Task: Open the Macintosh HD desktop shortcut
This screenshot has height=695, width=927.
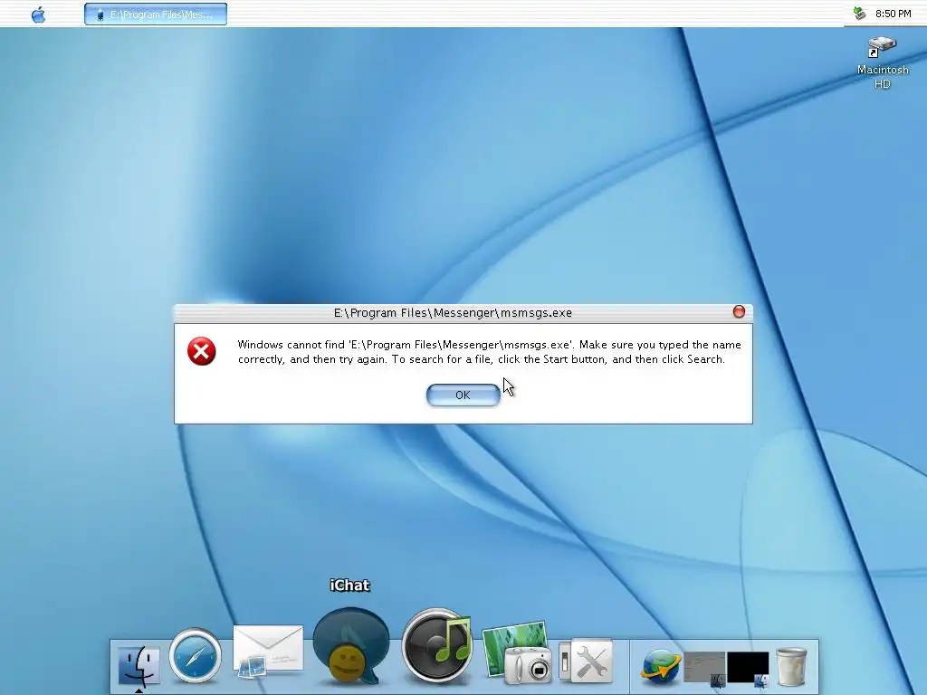Action: point(883,62)
